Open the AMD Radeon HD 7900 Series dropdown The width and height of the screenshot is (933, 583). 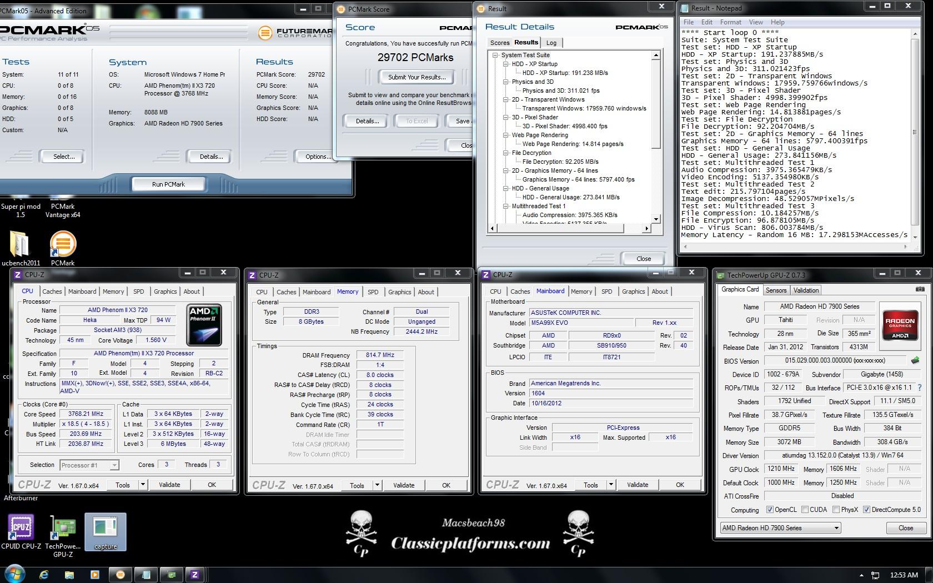click(x=780, y=528)
